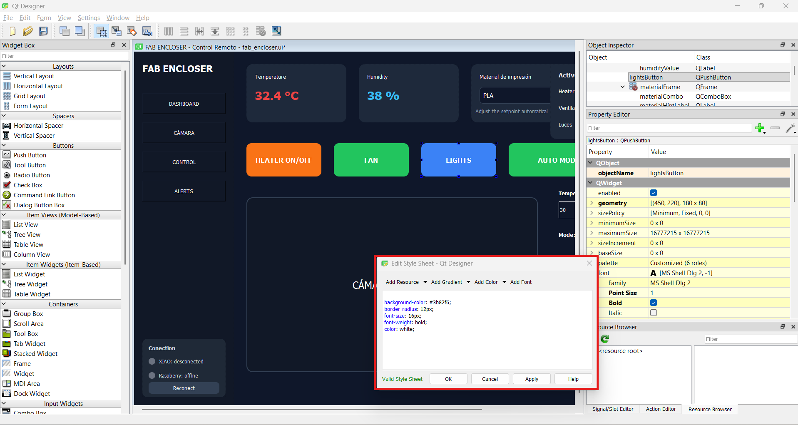Collapse the Buttons category in Widget Box
798x425 pixels.
4,145
